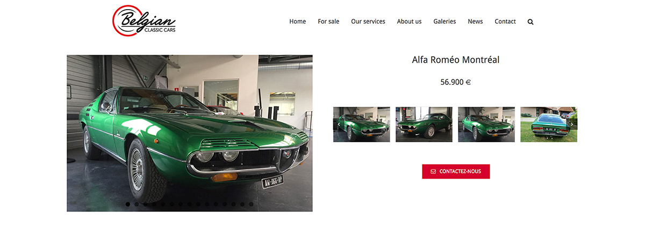
Task: Select the first slideshow dot
Action: [128, 204]
